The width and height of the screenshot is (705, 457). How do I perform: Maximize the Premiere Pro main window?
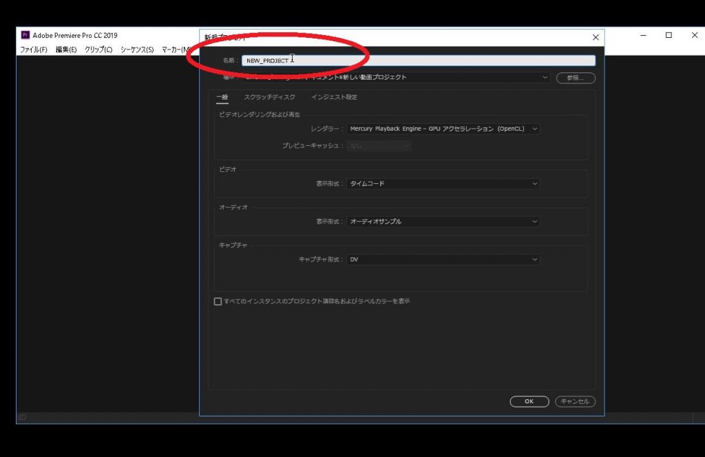click(x=668, y=35)
